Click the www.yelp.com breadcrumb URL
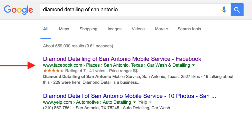Image resolution: width=252 pixels, height=116 pixels. pyautogui.click(x=57, y=102)
